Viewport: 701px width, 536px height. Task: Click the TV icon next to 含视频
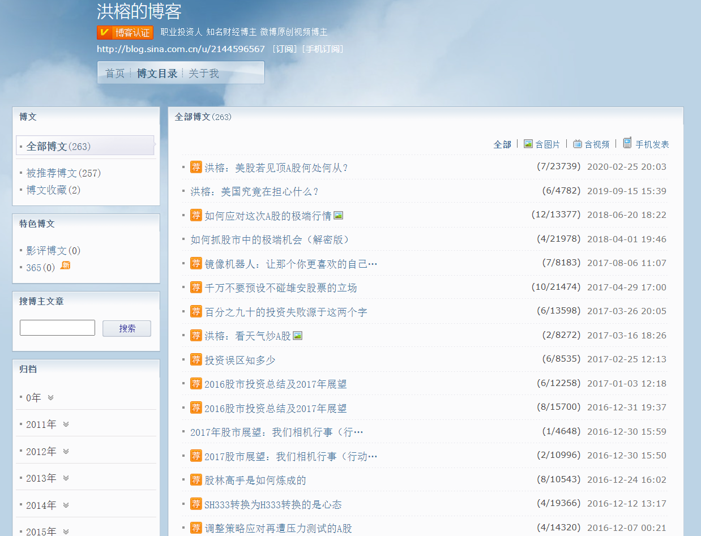point(578,144)
